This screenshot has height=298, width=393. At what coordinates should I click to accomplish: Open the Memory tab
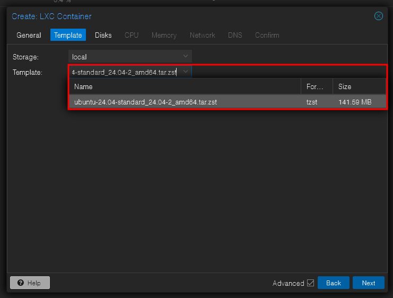(x=164, y=35)
